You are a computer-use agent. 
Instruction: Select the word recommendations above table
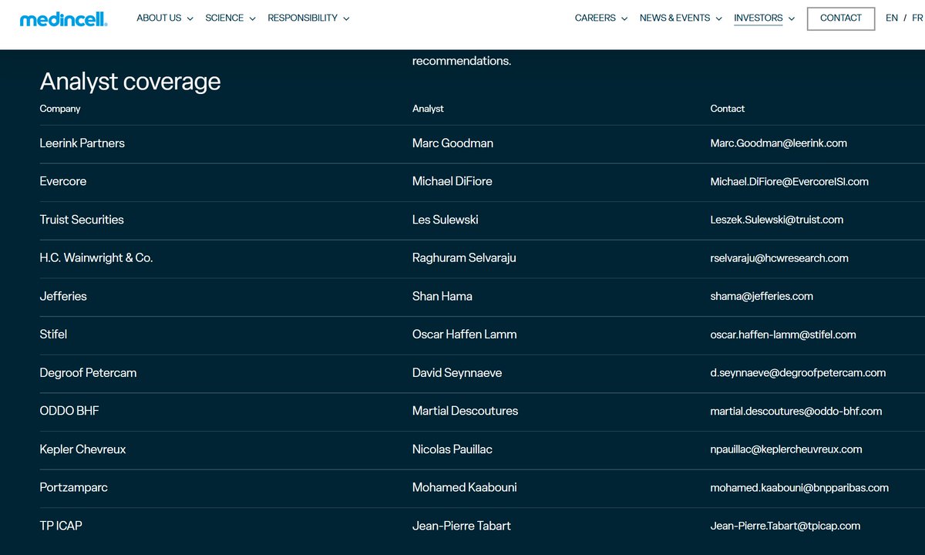click(462, 61)
